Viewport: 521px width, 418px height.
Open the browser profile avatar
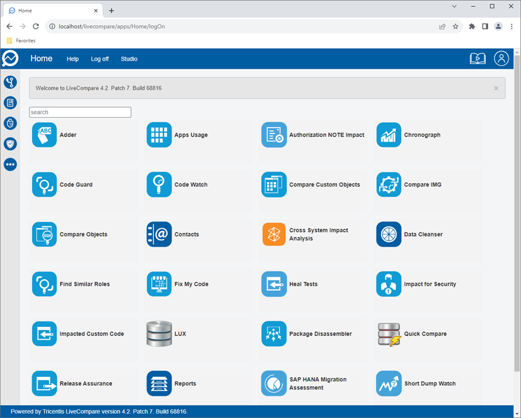498,26
